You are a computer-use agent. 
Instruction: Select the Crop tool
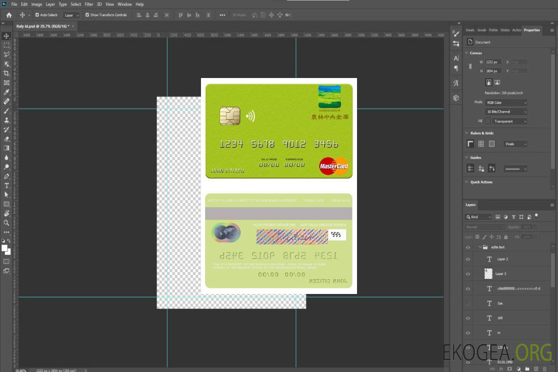click(x=6, y=73)
